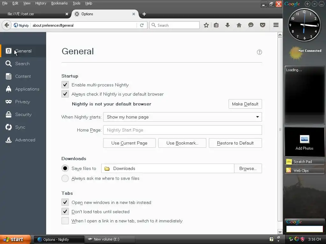
Task: Click the about:preferences address bar
Action: point(84,25)
